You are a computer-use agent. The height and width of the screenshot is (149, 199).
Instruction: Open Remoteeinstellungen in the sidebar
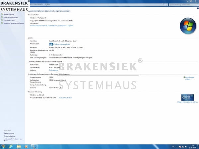(x=11, y=17)
